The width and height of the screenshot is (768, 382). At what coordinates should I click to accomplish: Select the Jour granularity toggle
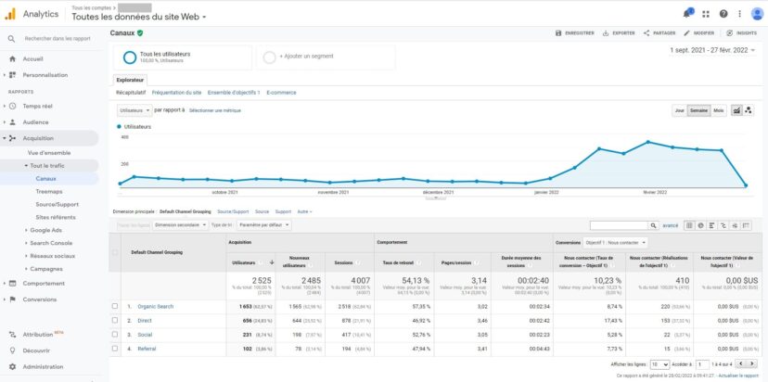[x=679, y=110]
